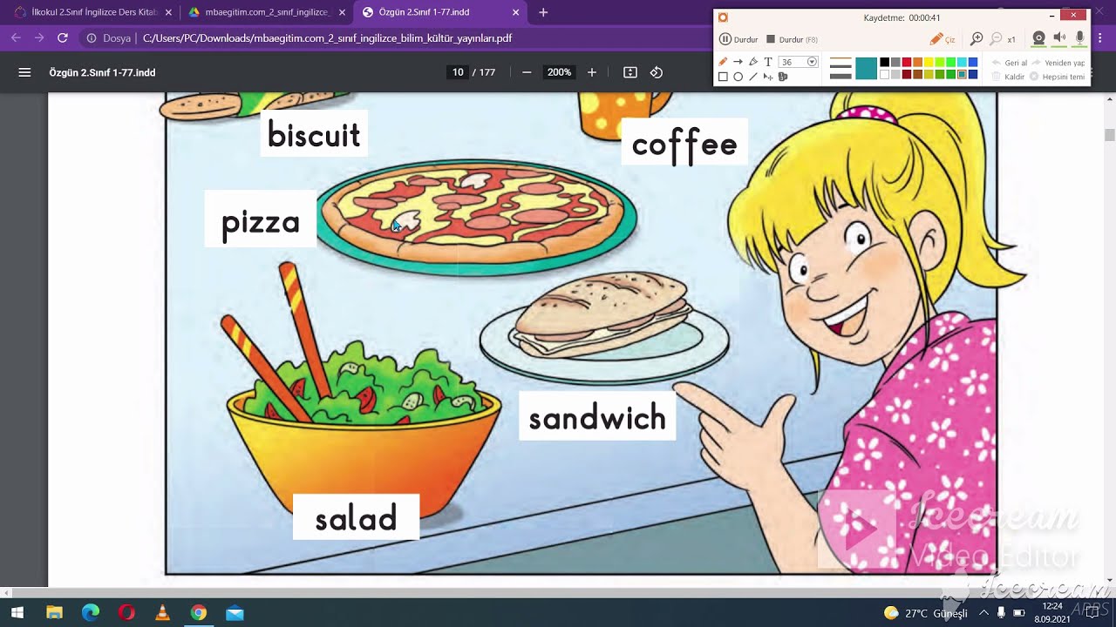
Task: Toggle system audio speaker in recorder
Action: [1059, 38]
